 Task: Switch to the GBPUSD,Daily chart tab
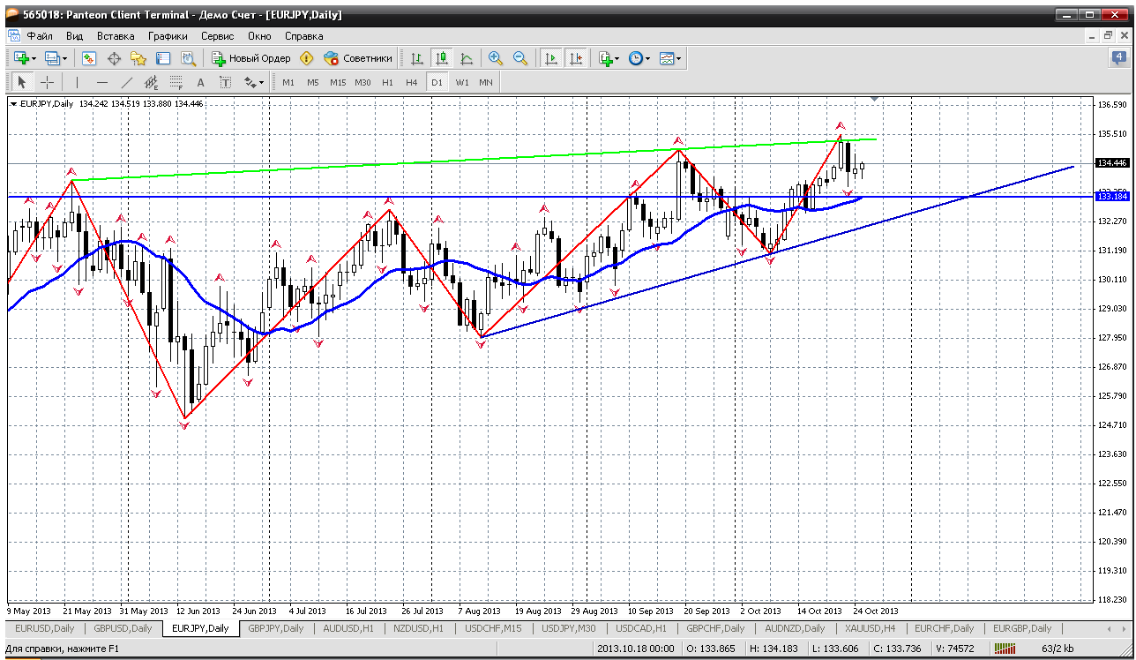(123, 628)
